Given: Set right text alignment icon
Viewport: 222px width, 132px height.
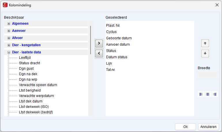Looking at the screenshot, I should point(215,94).
